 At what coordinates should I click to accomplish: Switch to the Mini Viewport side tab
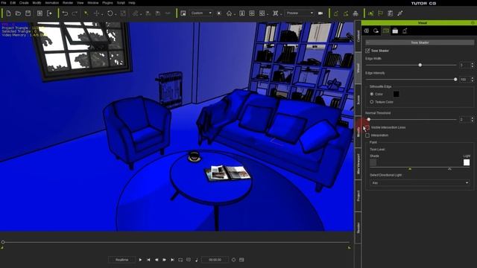click(x=358, y=164)
